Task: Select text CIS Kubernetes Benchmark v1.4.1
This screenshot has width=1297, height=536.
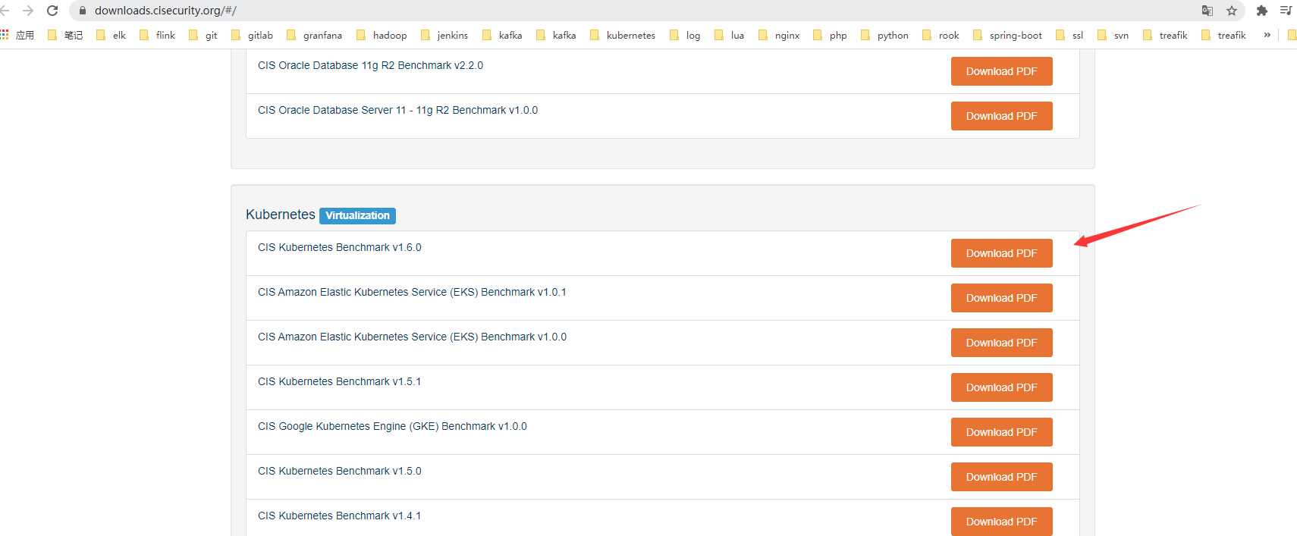Action: 339,516
